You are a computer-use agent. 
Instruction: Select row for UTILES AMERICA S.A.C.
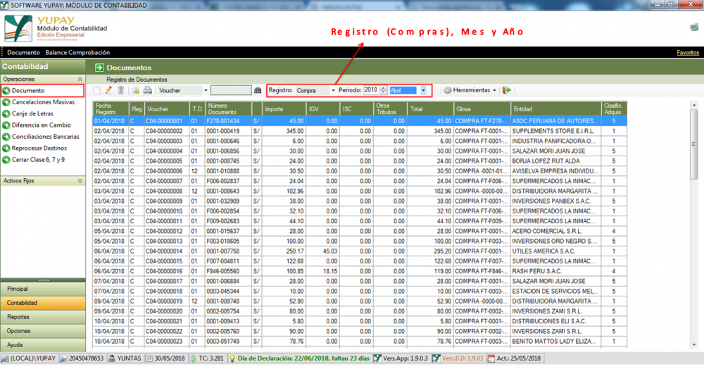(360, 251)
